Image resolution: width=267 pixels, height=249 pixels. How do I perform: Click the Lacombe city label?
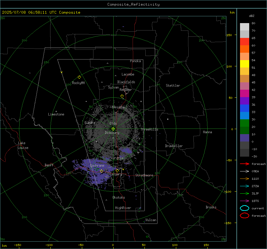pyautogui.click(x=128, y=74)
